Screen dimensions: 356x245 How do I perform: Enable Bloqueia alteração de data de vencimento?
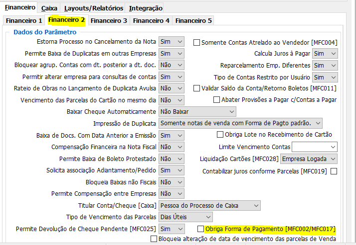tap(154, 239)
